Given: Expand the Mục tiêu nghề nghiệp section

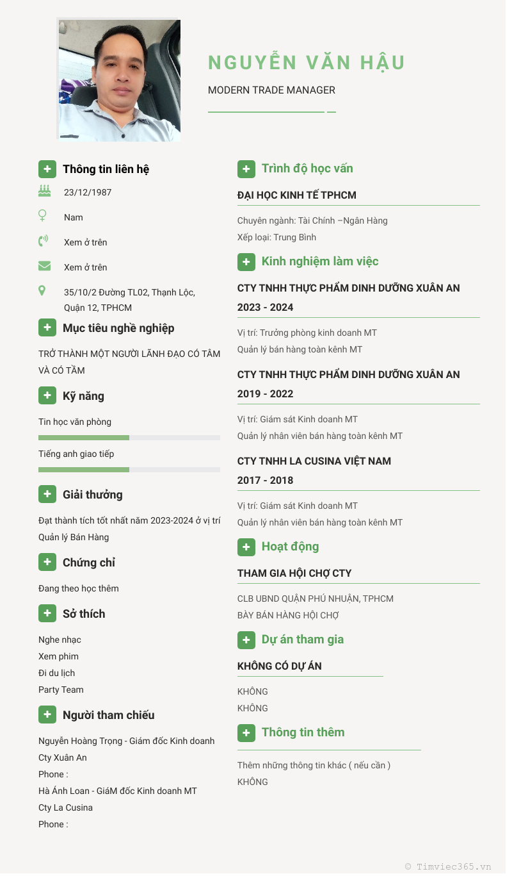Looking at the screenshot, I should pos(47,328).
